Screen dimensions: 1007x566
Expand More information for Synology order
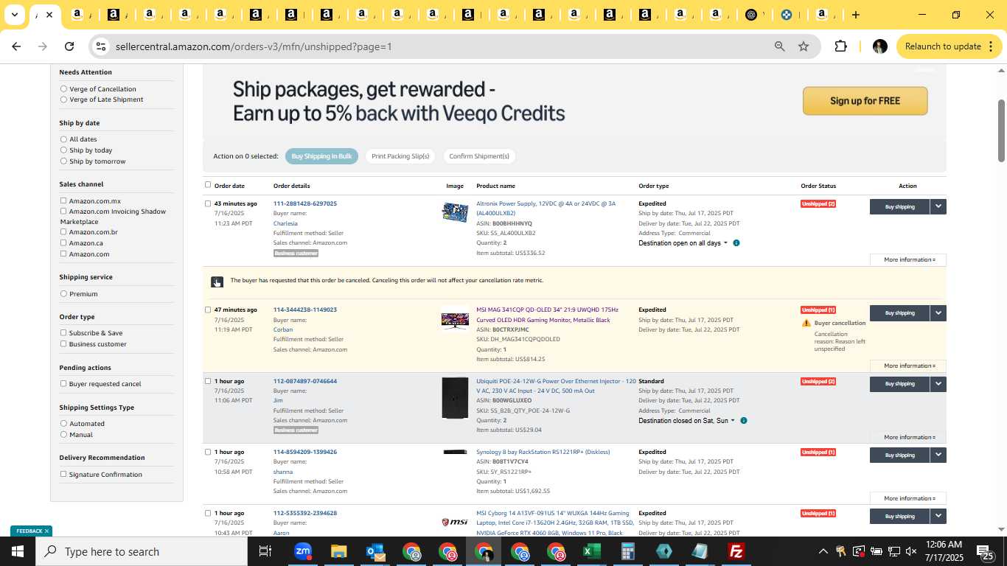[908, 498]
